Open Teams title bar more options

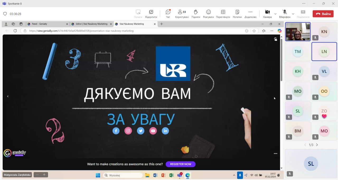[x=304, y=3]
